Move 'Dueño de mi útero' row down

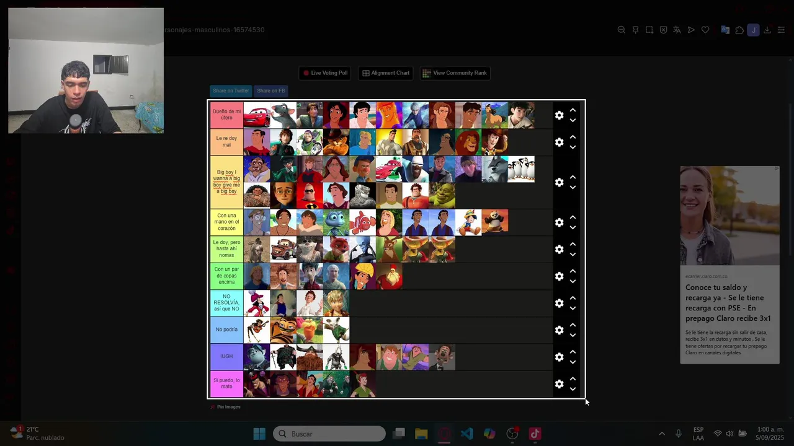click(573, 120)
